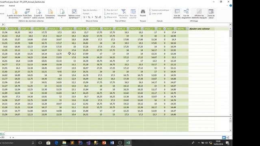The image size is (260, 146).
Task: Open the notification center icon
Action: point(227,143)
